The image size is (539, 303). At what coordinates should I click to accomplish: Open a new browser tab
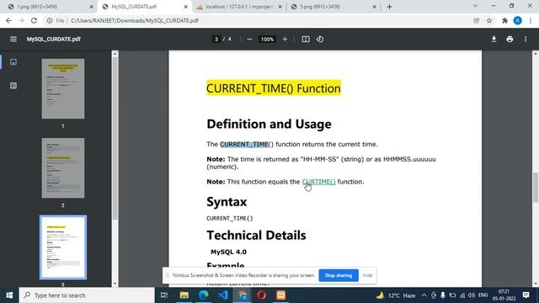click(x=389, y=7)
